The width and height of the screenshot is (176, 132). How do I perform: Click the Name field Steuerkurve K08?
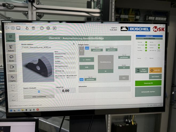65,54
